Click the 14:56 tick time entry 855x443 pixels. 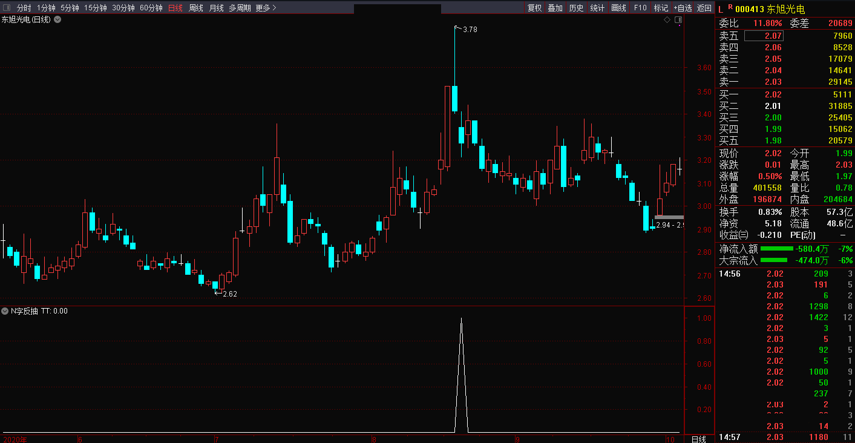[729, 274]
